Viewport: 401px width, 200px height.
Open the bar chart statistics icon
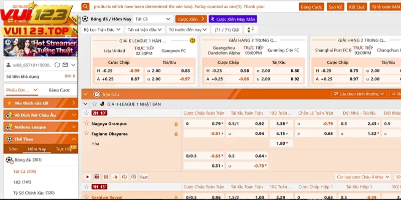115,177
